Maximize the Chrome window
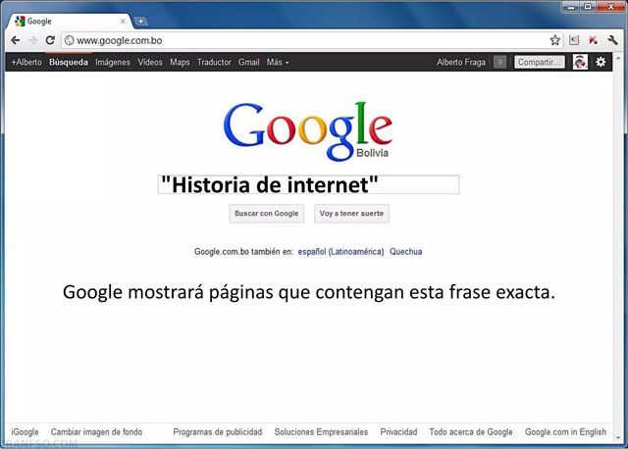 [x=588, y=7]
